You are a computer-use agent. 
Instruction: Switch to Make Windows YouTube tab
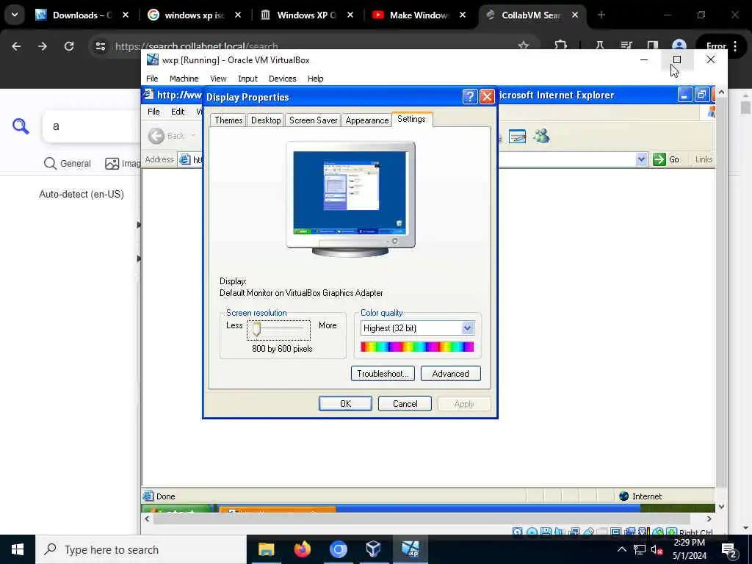click(418, 15)
